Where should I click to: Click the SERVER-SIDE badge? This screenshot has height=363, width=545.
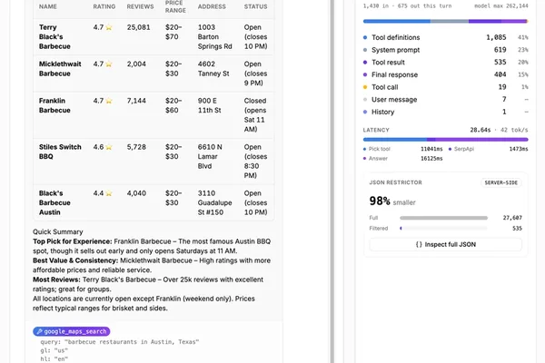tap(500, 182)
